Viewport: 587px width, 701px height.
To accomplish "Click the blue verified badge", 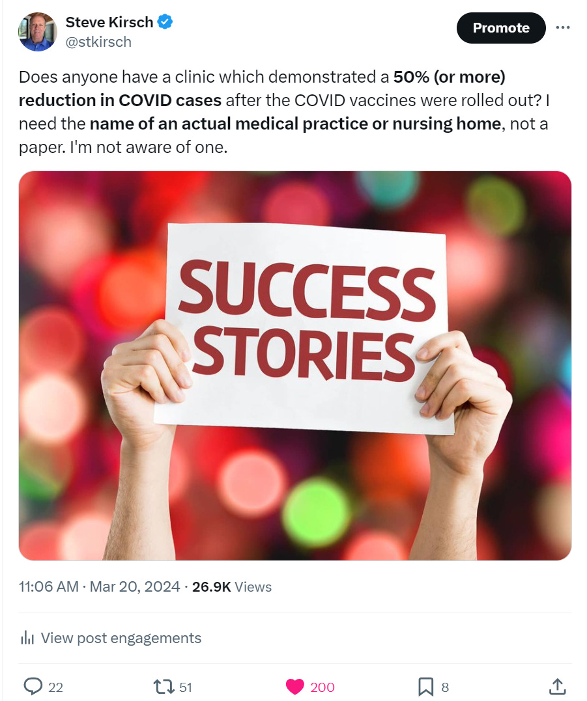I will point(165,22).
